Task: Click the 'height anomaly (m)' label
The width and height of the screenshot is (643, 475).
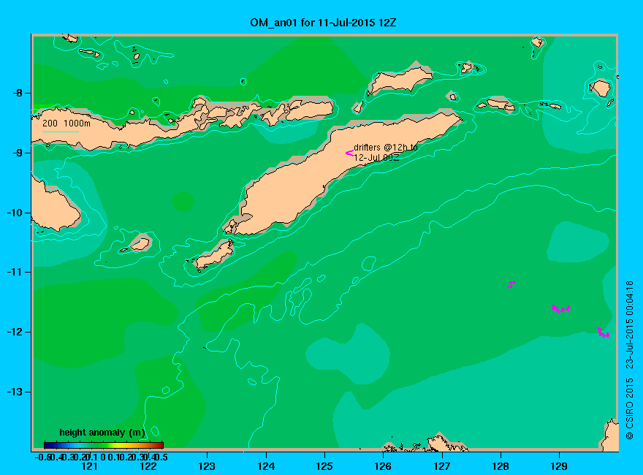Action: 102,433
